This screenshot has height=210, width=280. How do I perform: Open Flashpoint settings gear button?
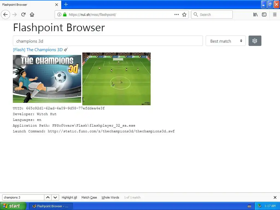click(x=255, y=41)
